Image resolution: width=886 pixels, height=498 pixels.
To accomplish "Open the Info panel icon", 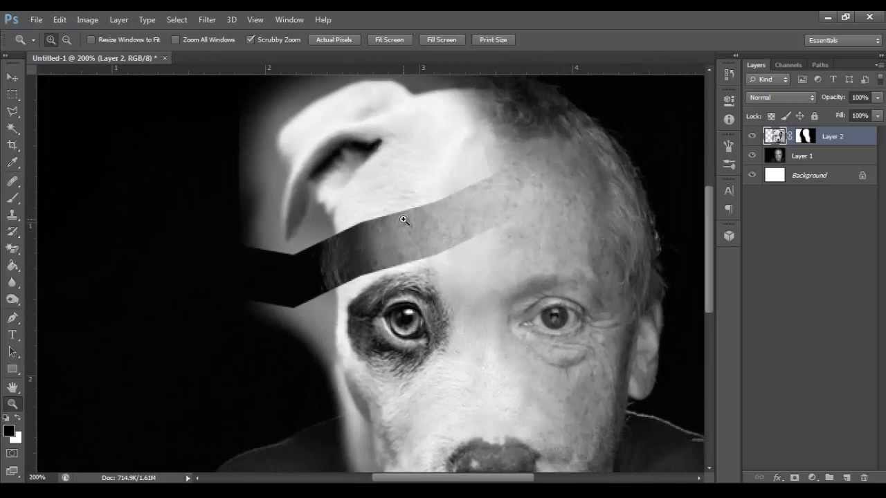I will pyautogui.click(x=729, y=120).
